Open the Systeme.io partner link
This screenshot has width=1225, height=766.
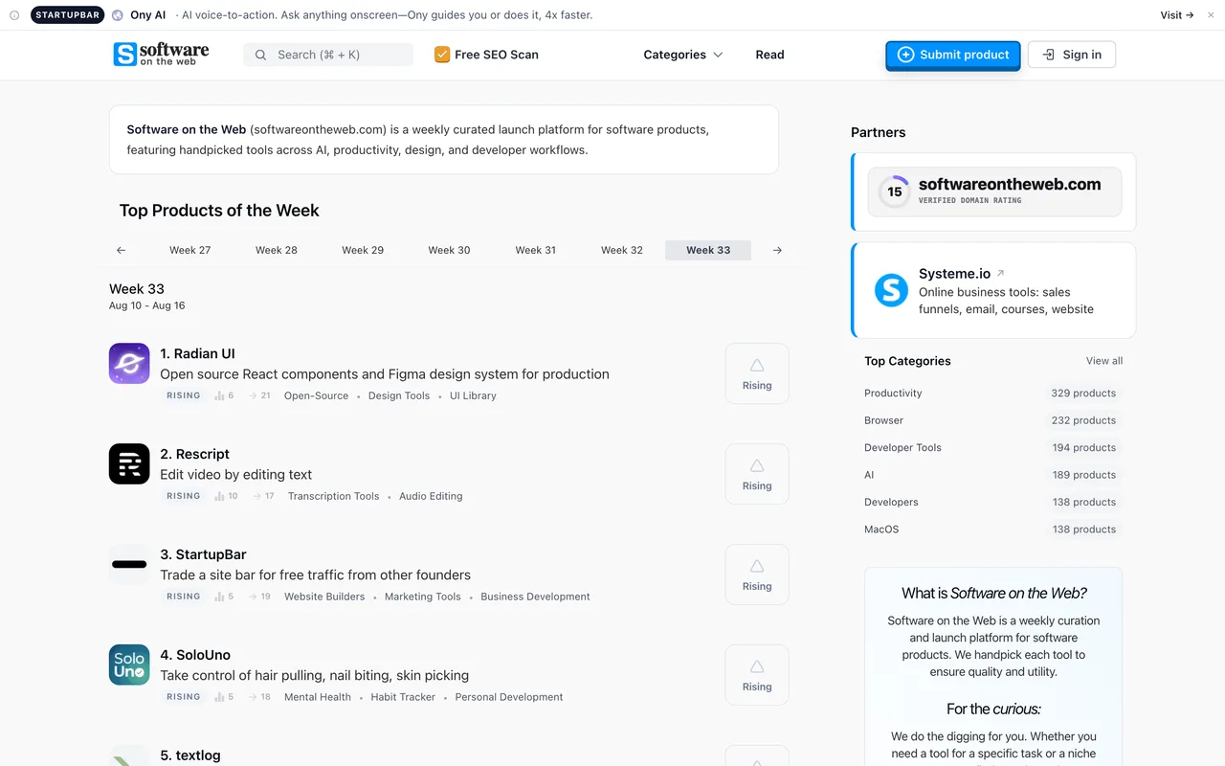[994, 290]
